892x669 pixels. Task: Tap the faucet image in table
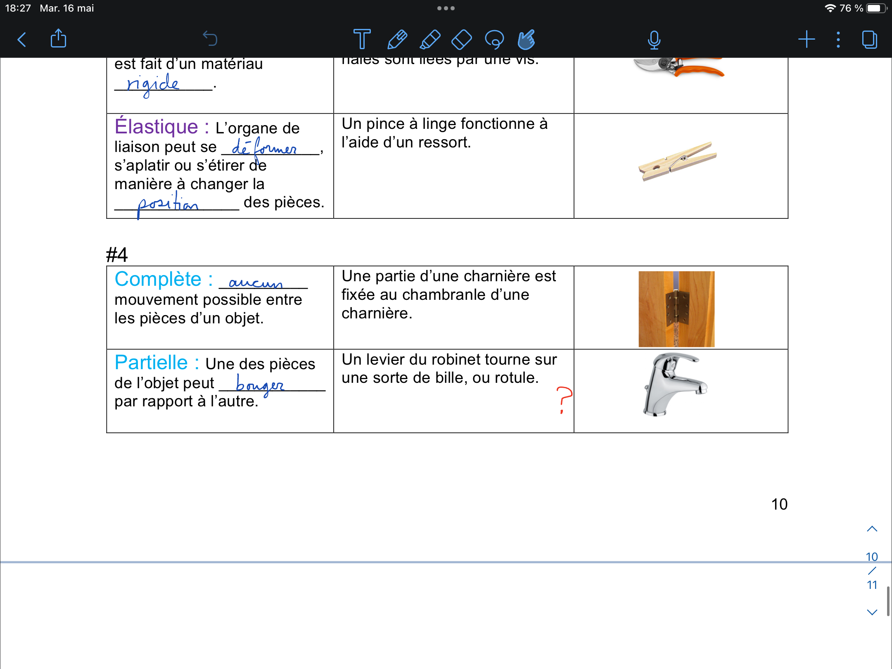pyautogui.click(x=676, y=384)
